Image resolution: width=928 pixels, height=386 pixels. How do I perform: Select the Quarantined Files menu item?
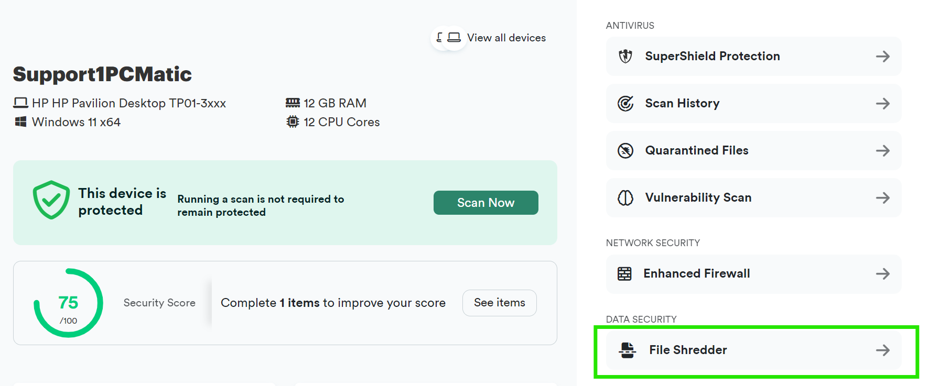(753, 150)
